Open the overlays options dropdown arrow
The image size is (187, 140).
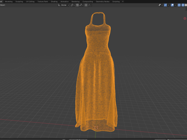click(175, 5)
